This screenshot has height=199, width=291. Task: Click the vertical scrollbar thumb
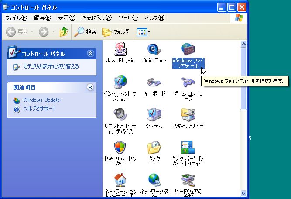[243, 79]
